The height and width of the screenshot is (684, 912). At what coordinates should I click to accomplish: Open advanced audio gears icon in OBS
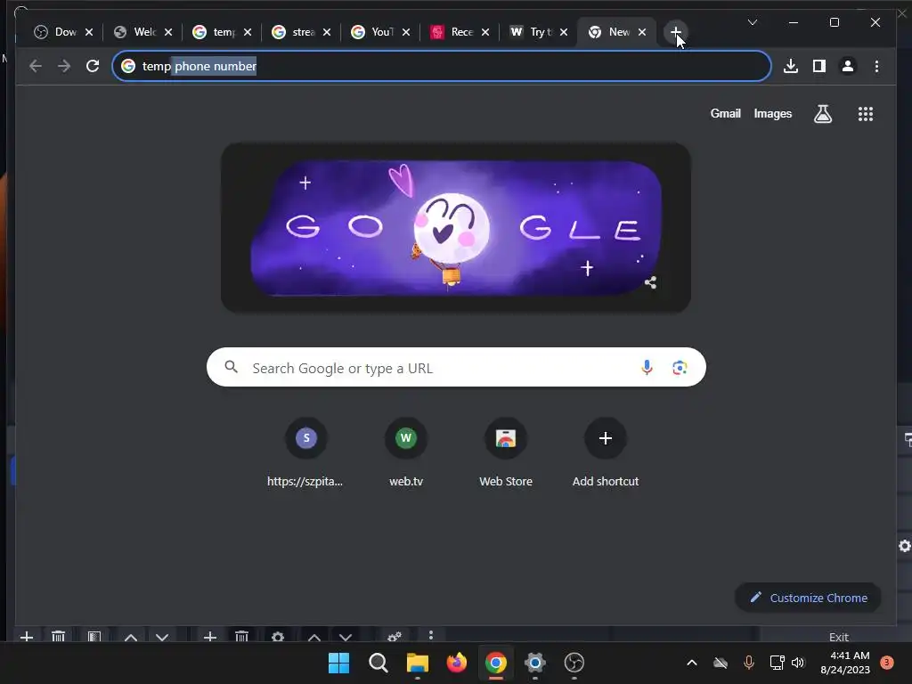[395, 637]
